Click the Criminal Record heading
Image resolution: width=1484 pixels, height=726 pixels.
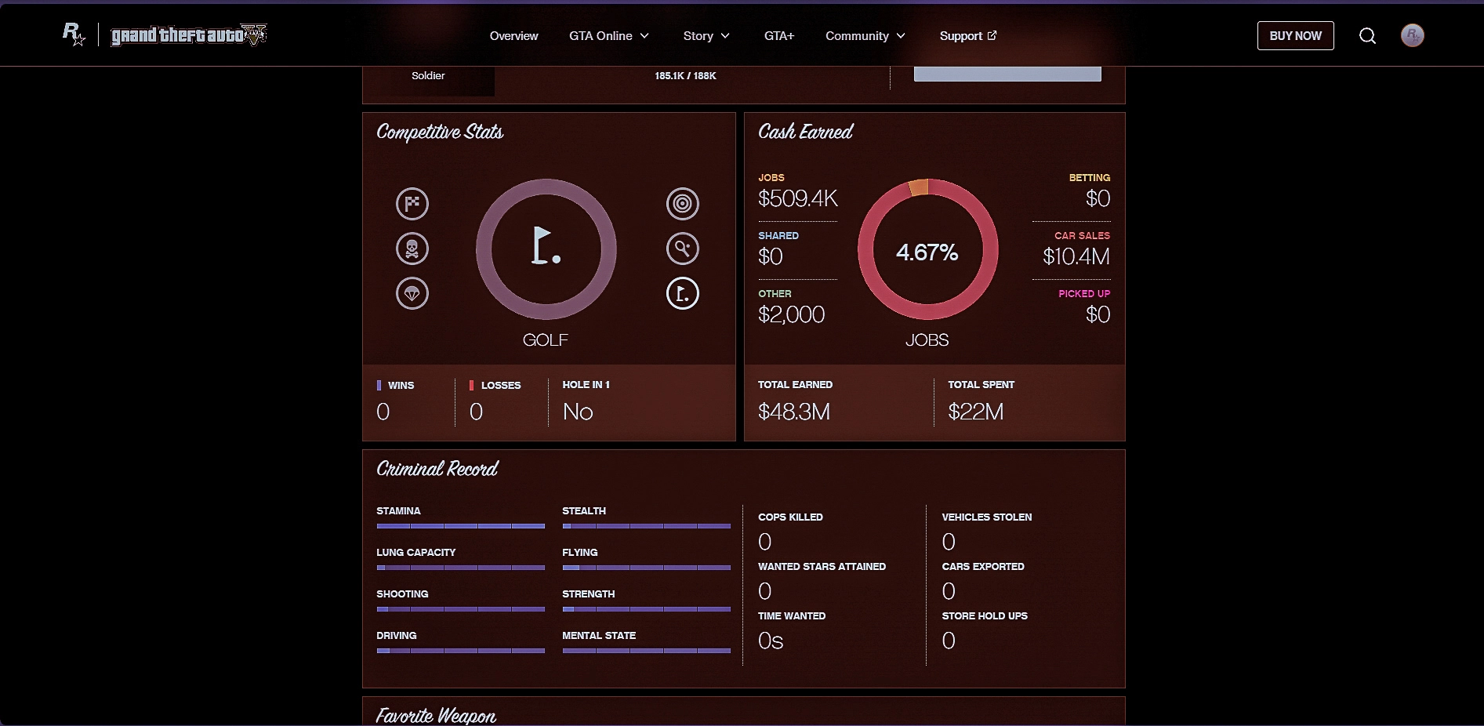[x=437, y=469]
